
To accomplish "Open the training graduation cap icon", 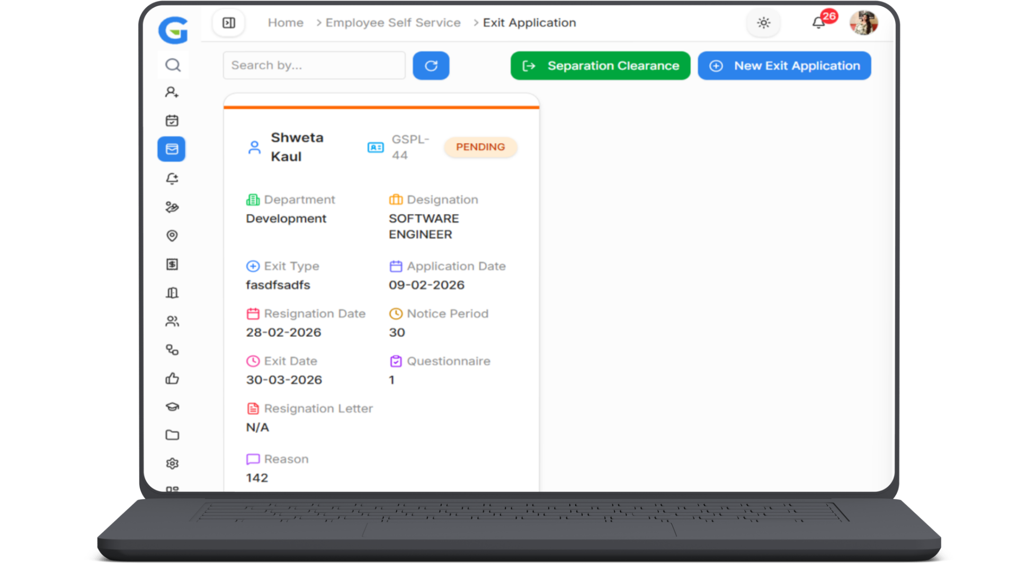I will 172,407.
